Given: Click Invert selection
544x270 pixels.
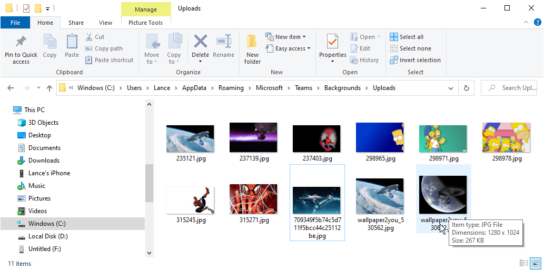Looking at the screenshot, I should point(416,60).
